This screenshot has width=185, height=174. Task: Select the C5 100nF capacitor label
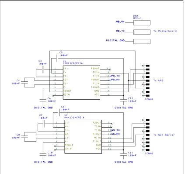63,54
